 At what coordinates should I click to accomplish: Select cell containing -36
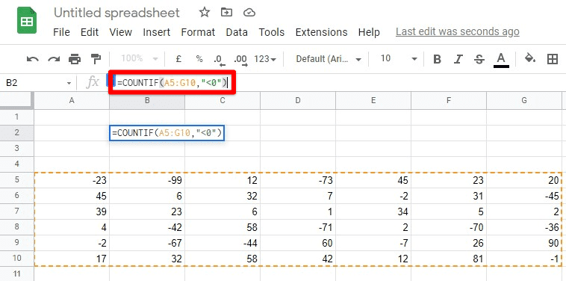pos(524,227)
